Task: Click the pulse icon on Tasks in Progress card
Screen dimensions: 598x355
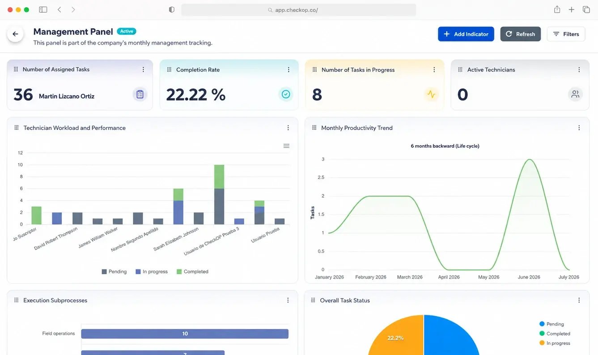Action: click(431, 94)
